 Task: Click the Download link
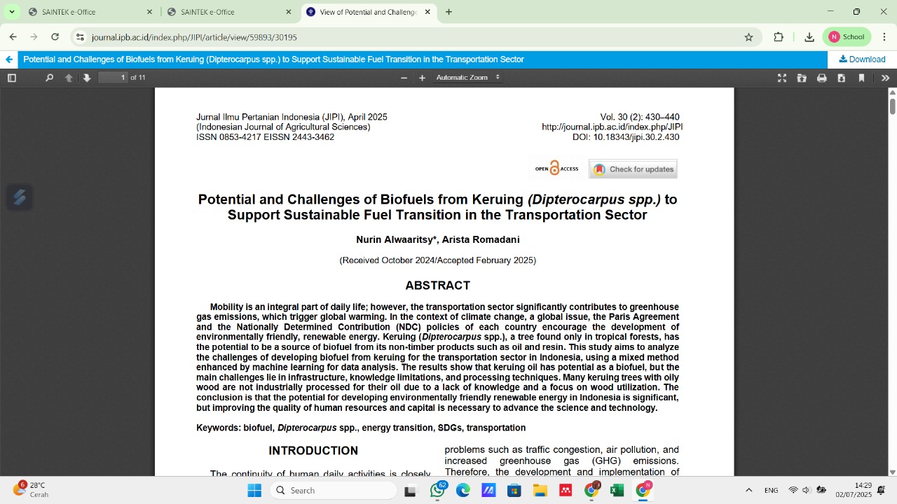(862, 59)
